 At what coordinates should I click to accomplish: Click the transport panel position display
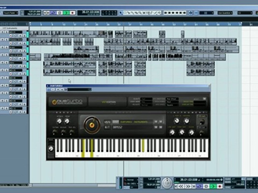[188, 180]
